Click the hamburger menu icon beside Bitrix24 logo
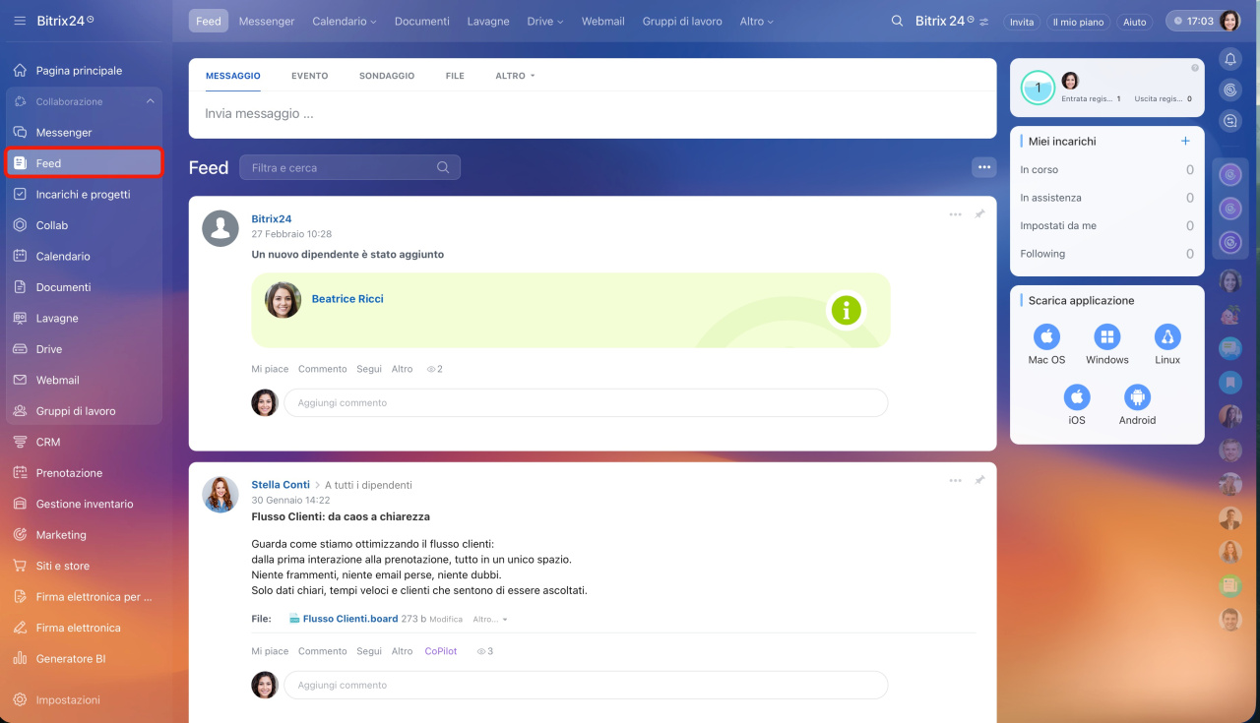The image size is (1260, 723). (x=20, y=21)
